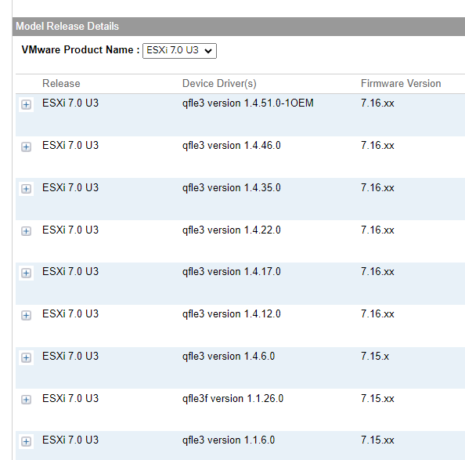Click the Release column header
Screen dimensions: 465x460
click(x=61, y=83)
